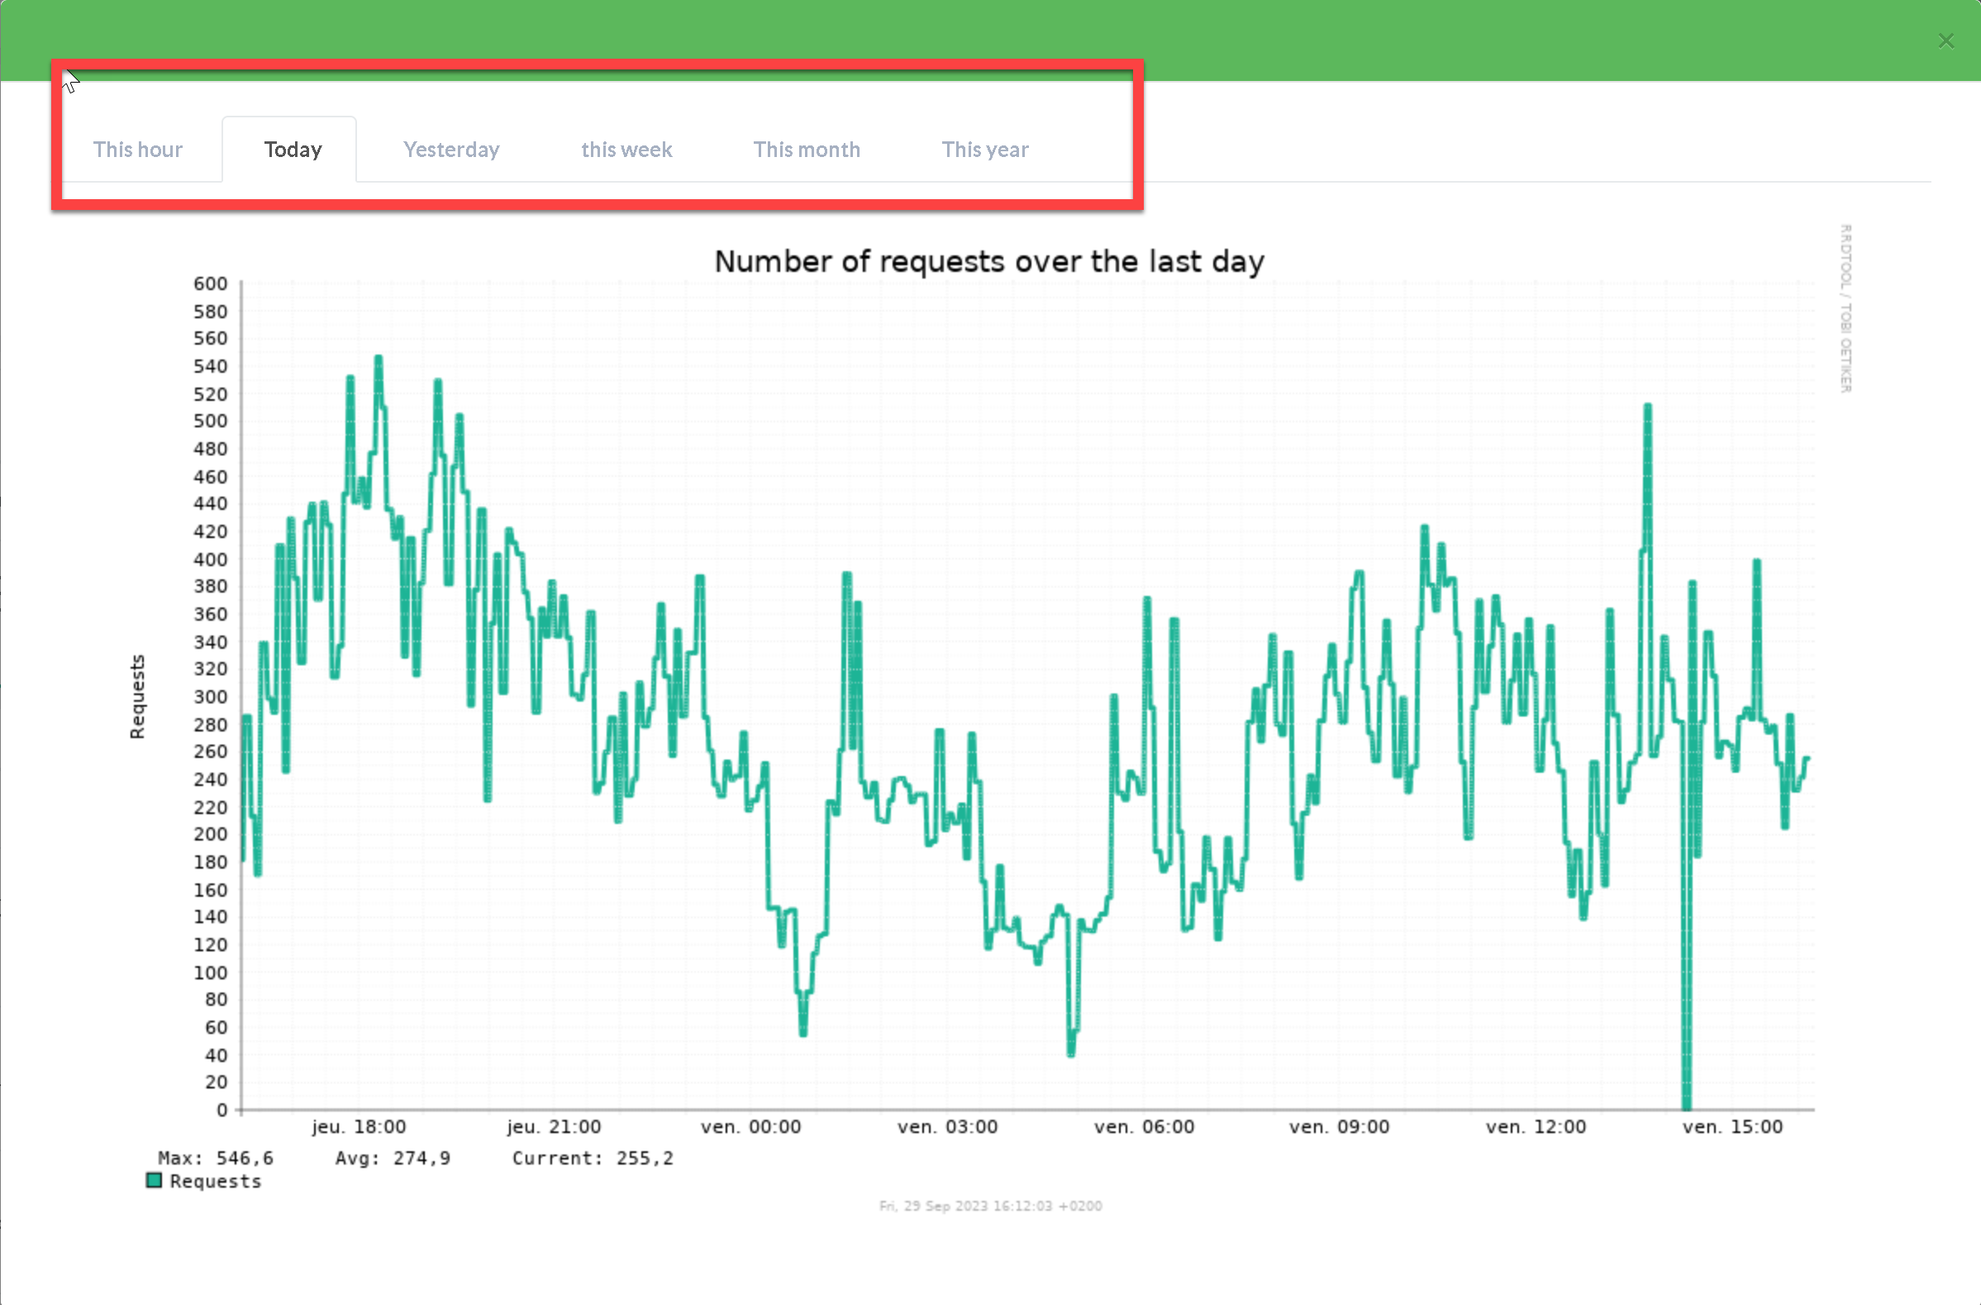The width and height of the screenshot is (1981, 1305).
Task: Click the graph title text
Action: [x=988, y=261]
